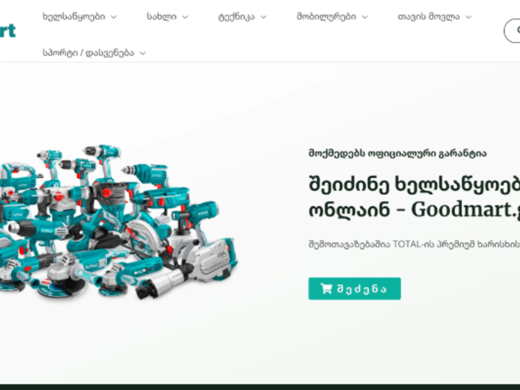Expand the chevron beside სპორტი / დასვენება
The width and height of the screenshot is (520, 390).
[x=142, y=53]
